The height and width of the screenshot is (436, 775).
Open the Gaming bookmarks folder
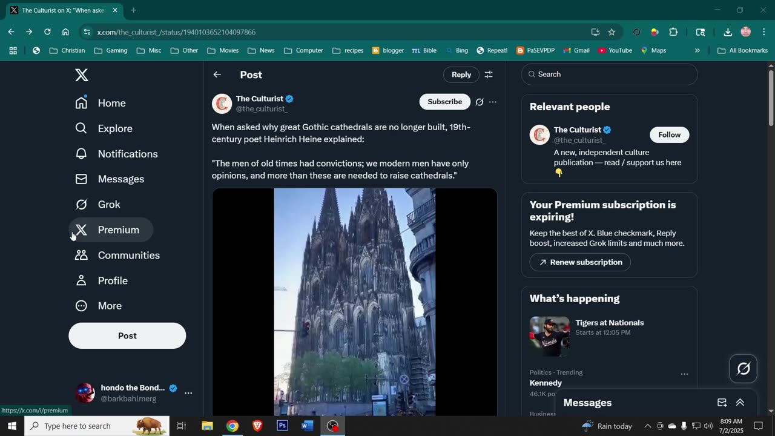(x=110, y=50)
